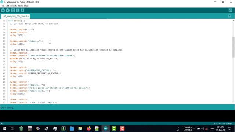Click the Serial.begin(115200); line
The width and height of the screenshot is (235, 132).
(23, 29)
